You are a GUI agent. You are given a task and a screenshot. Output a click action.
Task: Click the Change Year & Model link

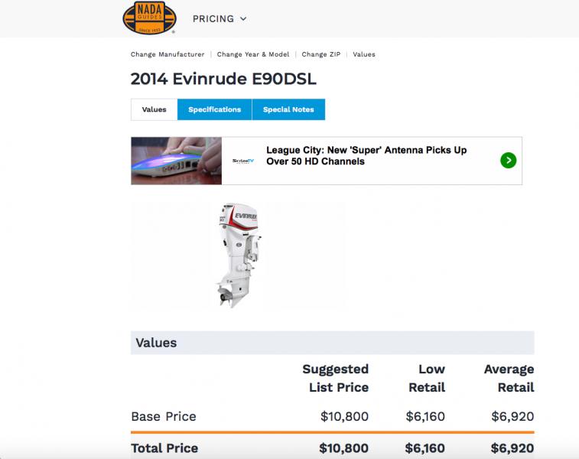pyautogui.click(x=253, y=54)
